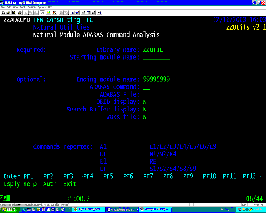This screenshot has height=213, width=267.
Task: Switch to Attachments taskbar button
Action: pyautogui.click(x=122, y=210)
